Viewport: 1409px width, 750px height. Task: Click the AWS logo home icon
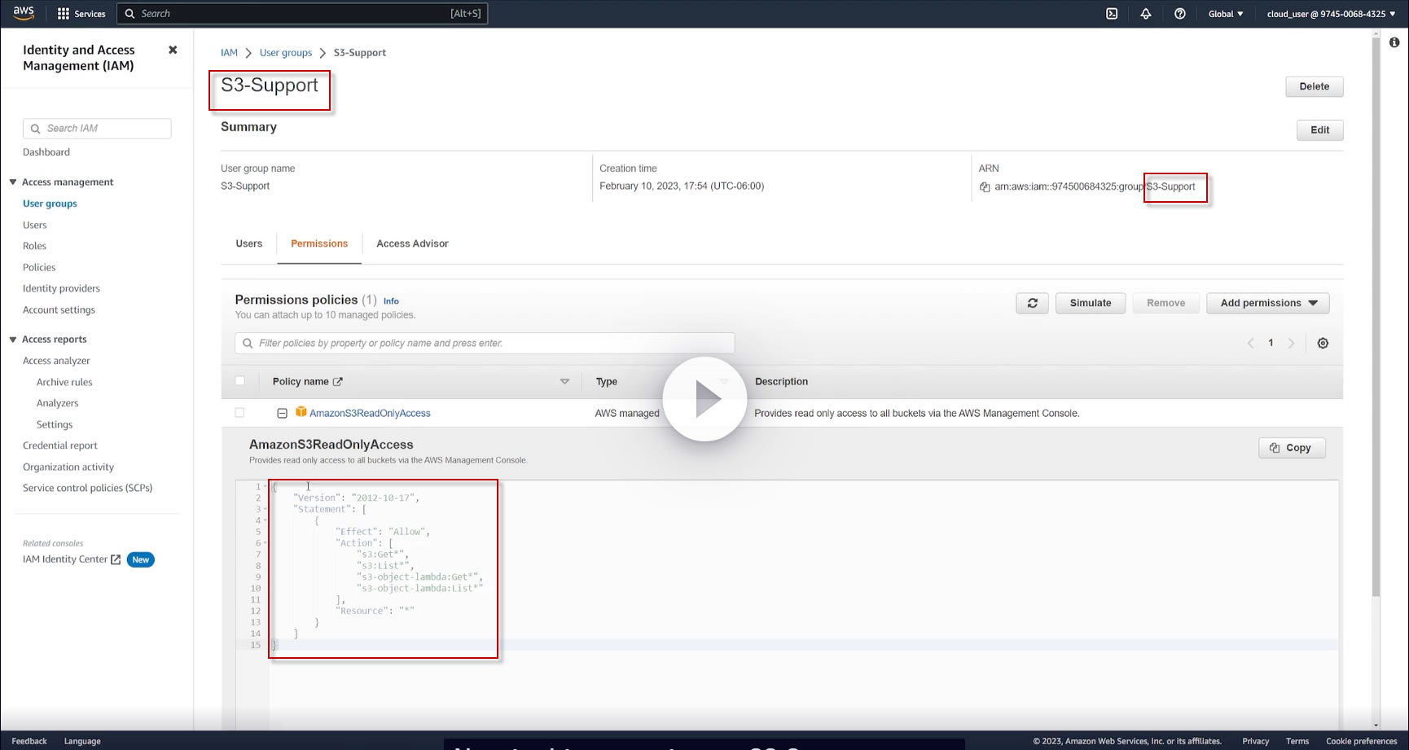pos(24,13)
